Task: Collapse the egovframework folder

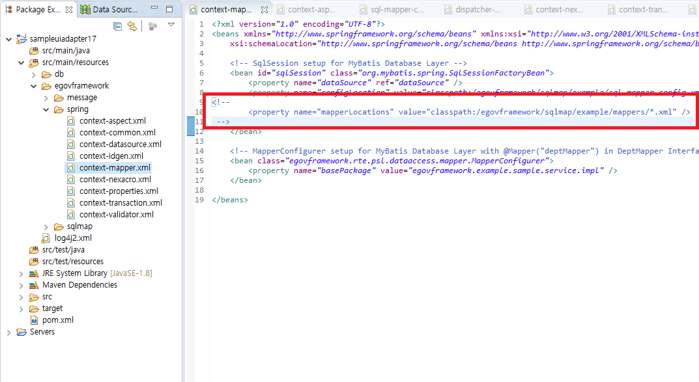Action: click(34, 86)
